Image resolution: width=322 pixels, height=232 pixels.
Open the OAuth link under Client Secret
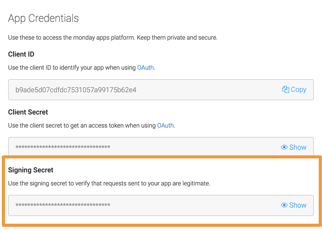point(165,125)
